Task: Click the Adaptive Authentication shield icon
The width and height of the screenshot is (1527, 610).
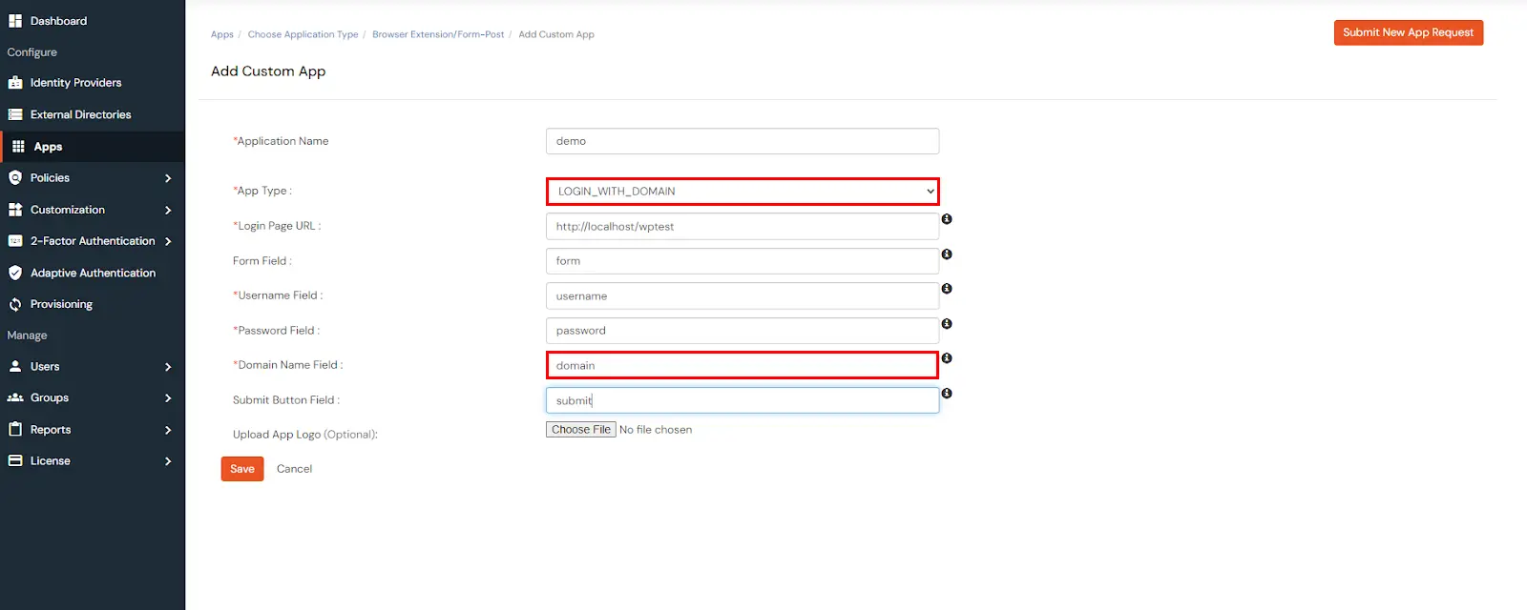Action: point(15,273)
